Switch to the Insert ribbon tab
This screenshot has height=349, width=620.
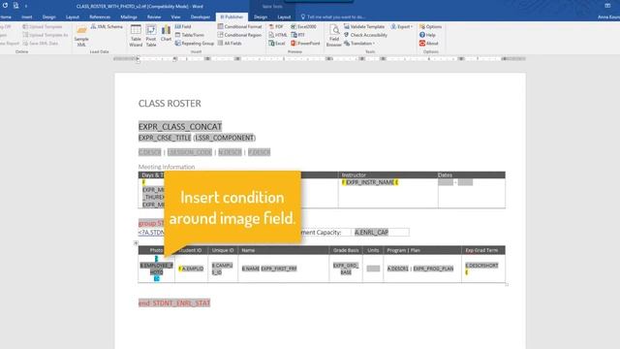pos(27,17)
